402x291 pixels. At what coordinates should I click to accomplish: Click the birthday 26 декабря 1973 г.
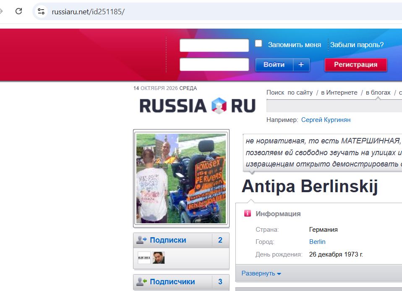coord(336,254)
